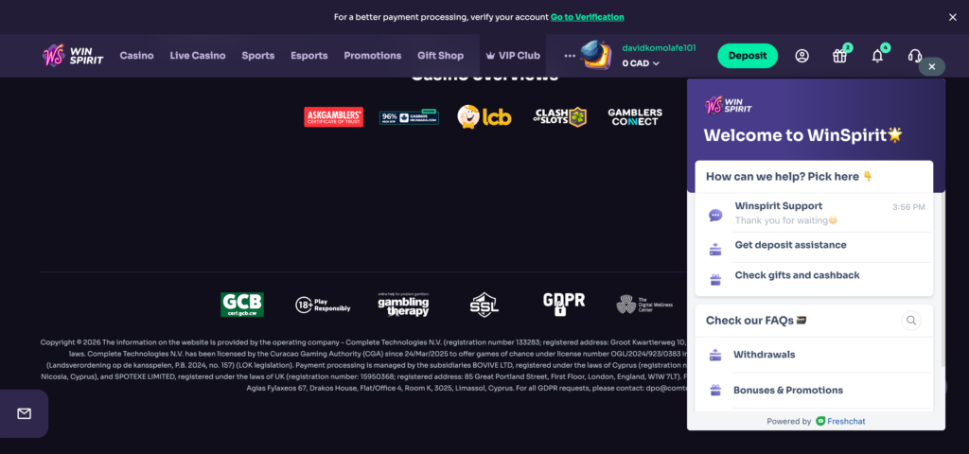The width and height of the screenshot is (969, 454).
Task: Expand the 0 CAD balance dropdown
Action: tap(641, 63)
